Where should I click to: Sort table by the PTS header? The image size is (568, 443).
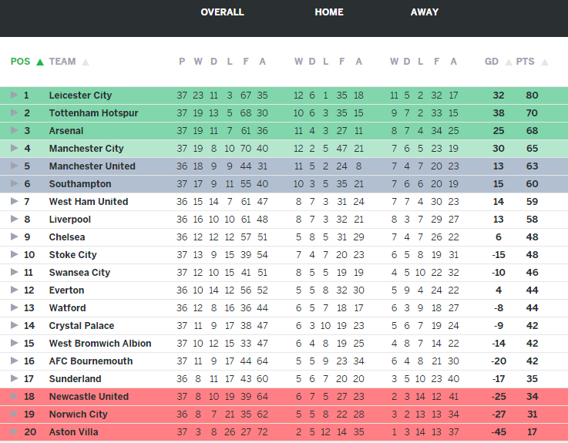[x=525, y=62]
